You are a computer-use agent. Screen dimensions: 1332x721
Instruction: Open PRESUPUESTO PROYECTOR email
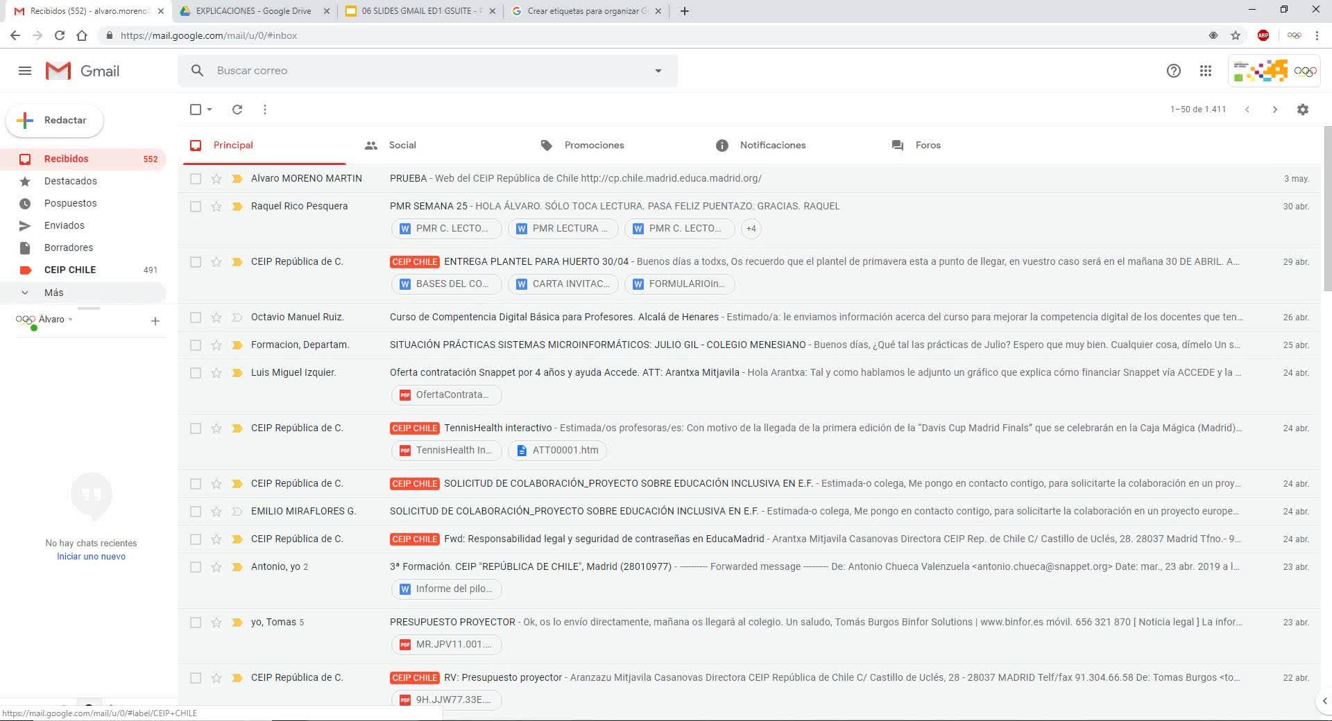(452, 623)
